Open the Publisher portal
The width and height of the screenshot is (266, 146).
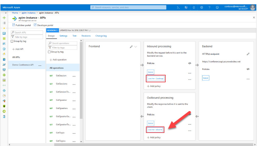coord(21,25)
